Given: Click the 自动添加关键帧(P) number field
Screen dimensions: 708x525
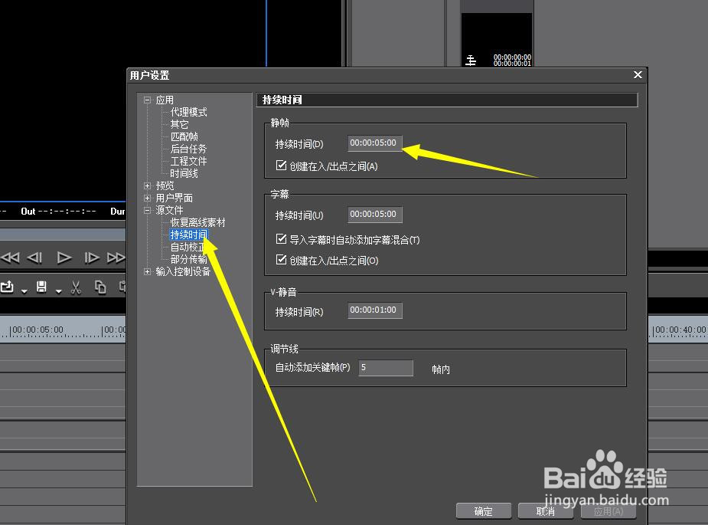Looking at the screenshot, I should pos(386,368).
